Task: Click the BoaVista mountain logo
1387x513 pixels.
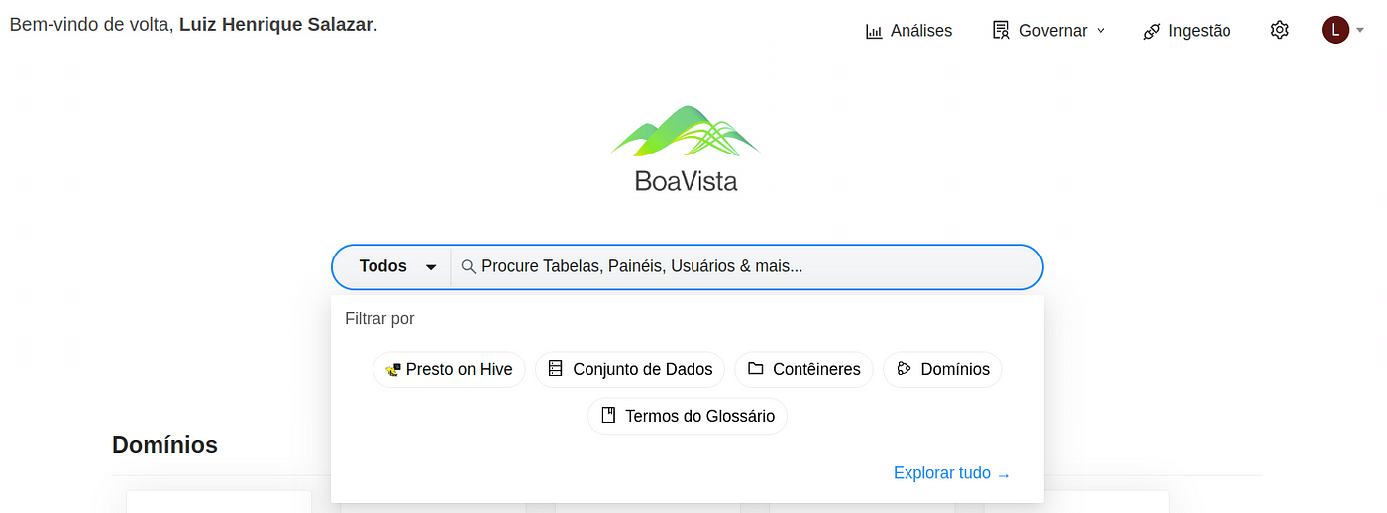Action: coord(686,132)
